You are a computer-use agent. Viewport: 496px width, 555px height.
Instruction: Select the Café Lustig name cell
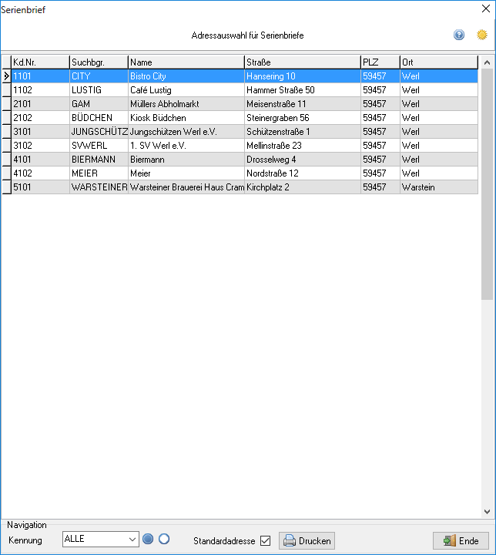pos(186,90)
